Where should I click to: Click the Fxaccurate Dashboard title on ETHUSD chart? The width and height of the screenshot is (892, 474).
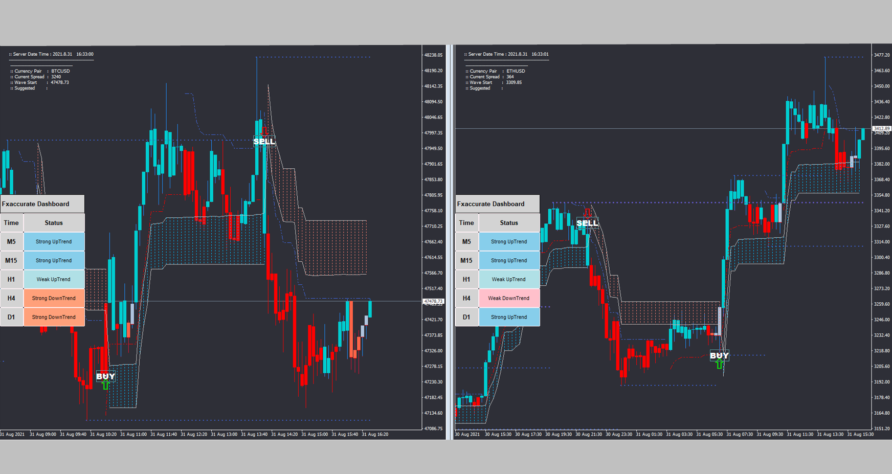coord(491,204)
